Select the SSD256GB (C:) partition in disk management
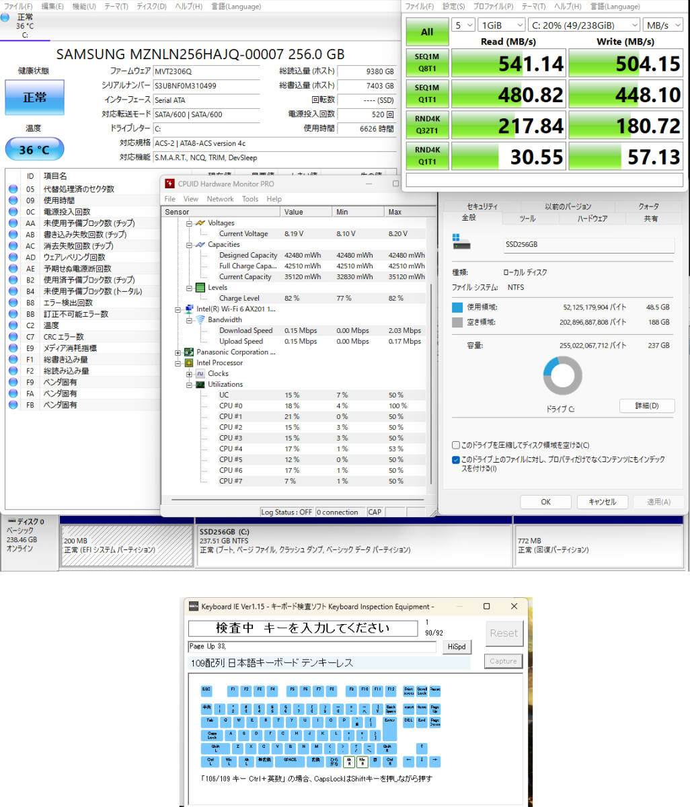 coord(354,545)
